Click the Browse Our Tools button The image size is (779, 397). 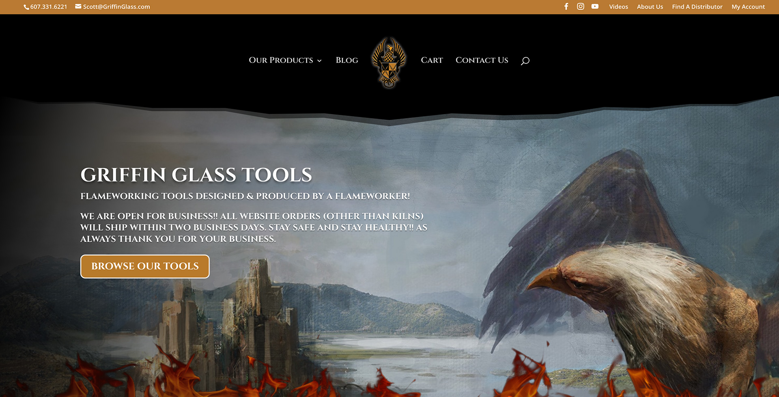[145, 266]
